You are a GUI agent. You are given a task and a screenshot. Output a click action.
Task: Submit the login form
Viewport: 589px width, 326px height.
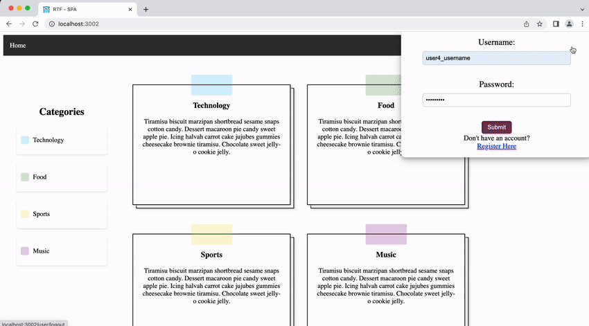(x=496, y=127)
